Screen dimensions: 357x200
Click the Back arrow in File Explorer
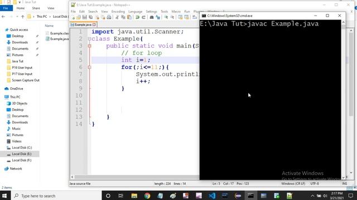(x=3, y=17)
